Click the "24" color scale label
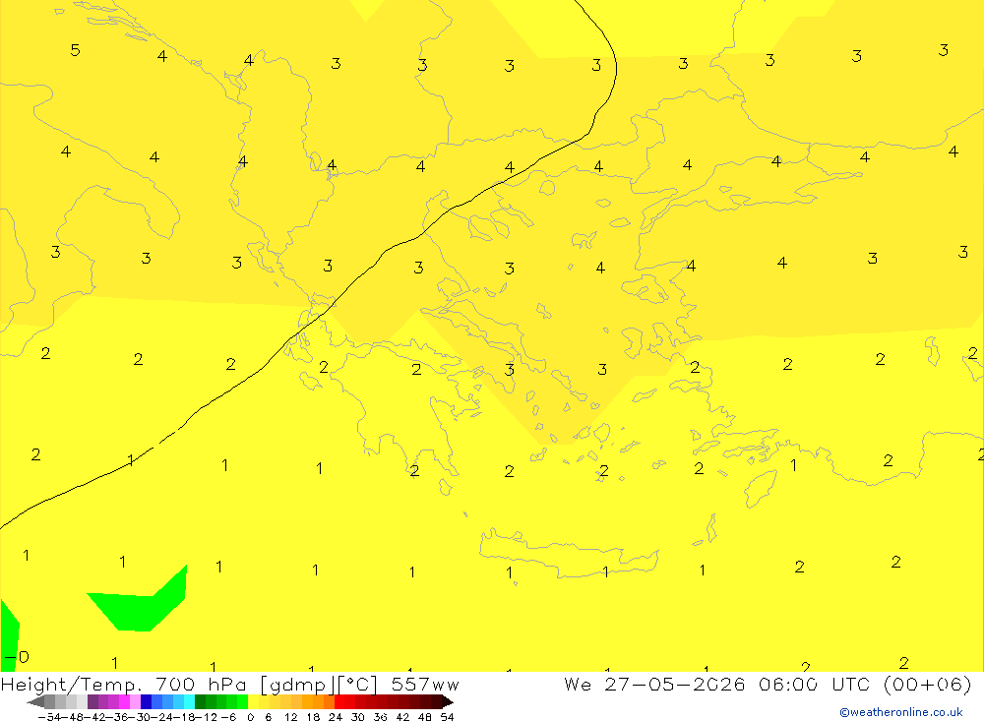 point(336,717)
